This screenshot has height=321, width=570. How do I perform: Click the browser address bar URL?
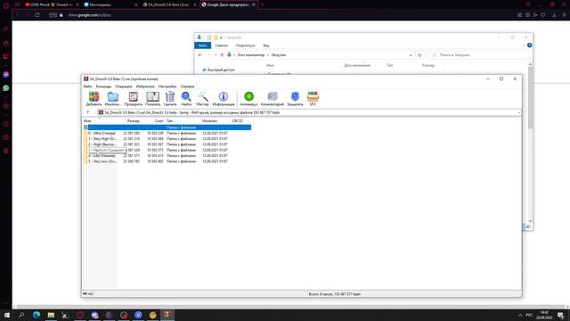89,15
